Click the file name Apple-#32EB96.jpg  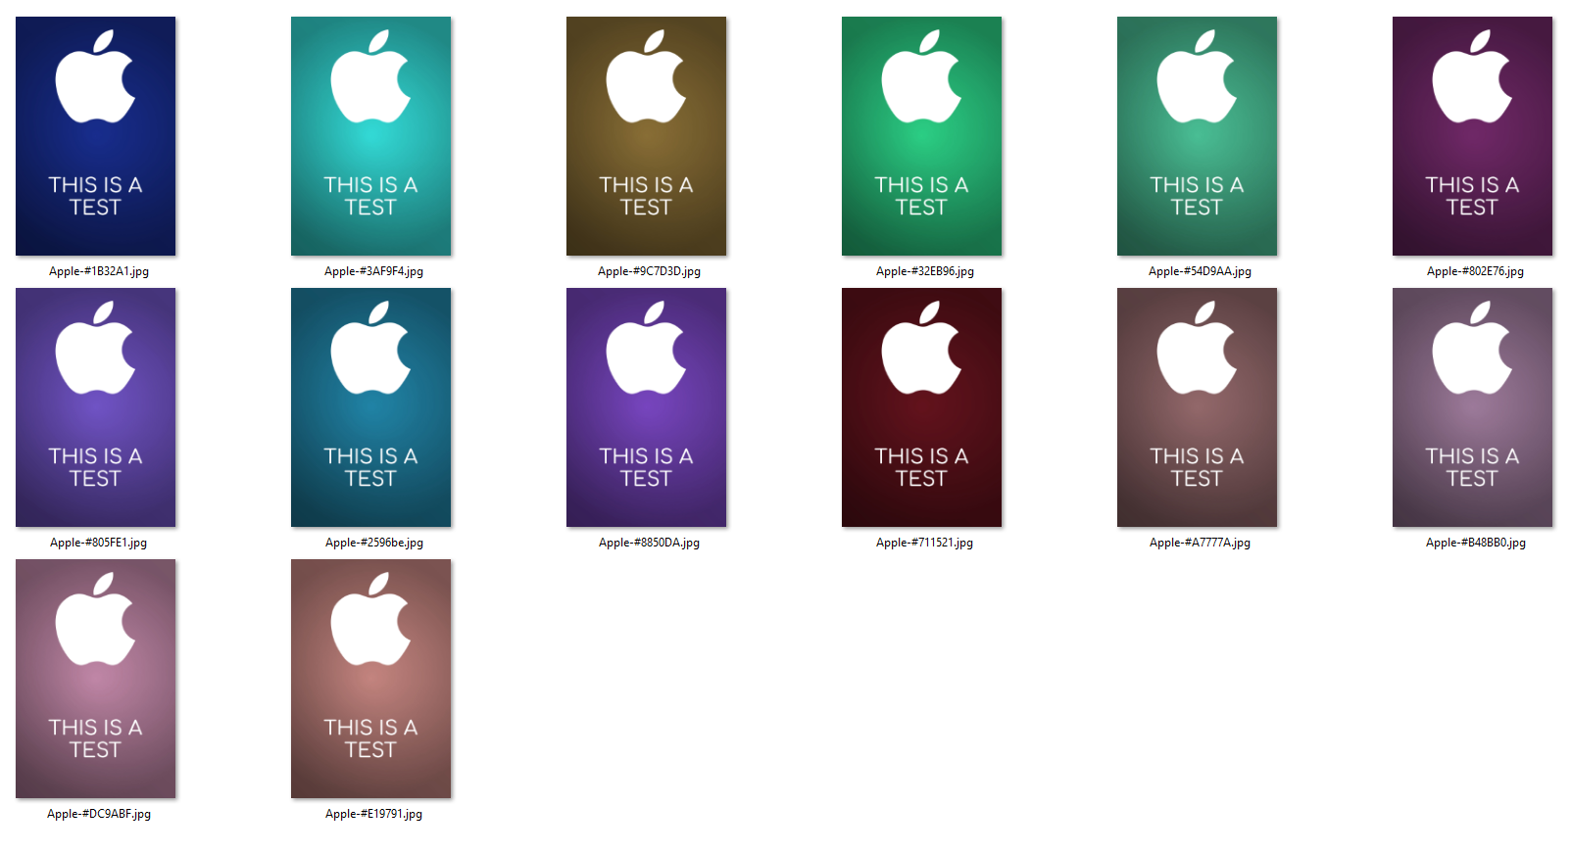925,271
